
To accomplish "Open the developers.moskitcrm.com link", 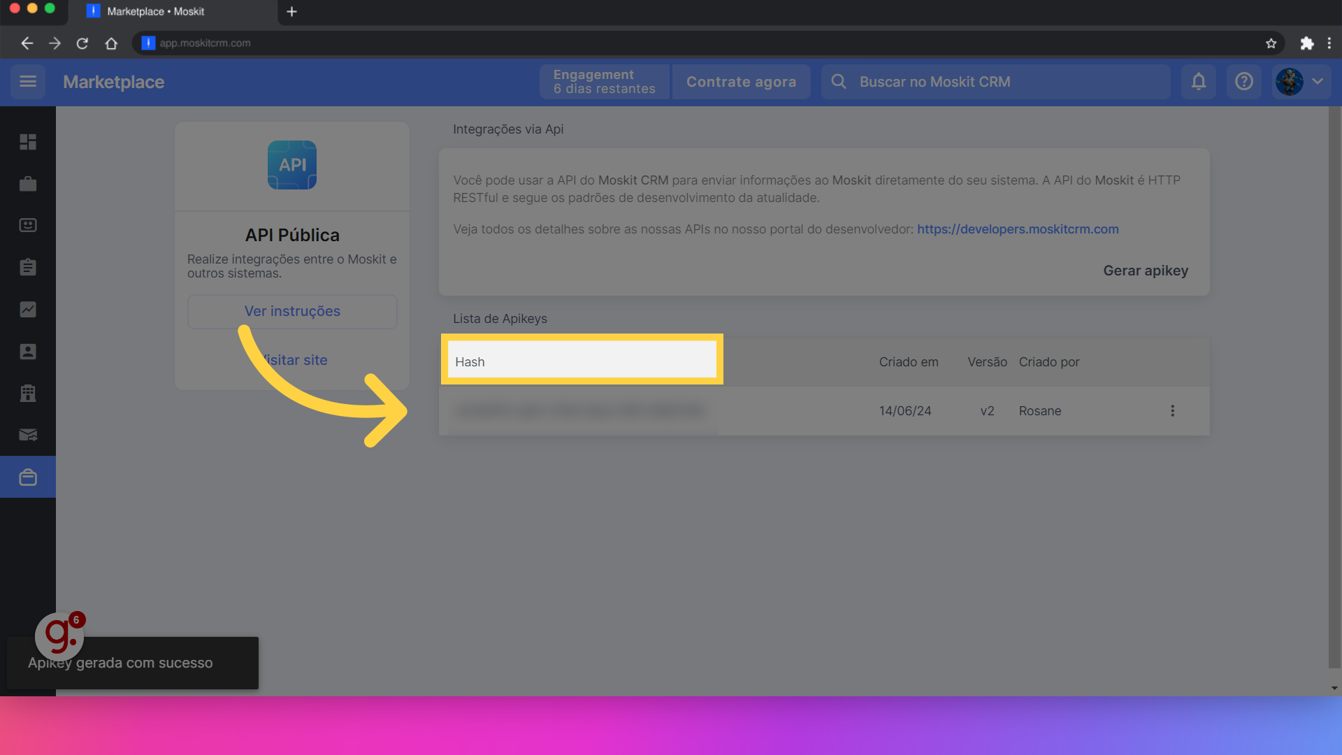I will coord(1018,229).
